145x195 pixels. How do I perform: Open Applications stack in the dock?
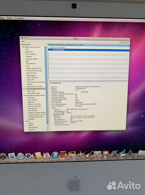pyautogui.click(x=142, y=153)
